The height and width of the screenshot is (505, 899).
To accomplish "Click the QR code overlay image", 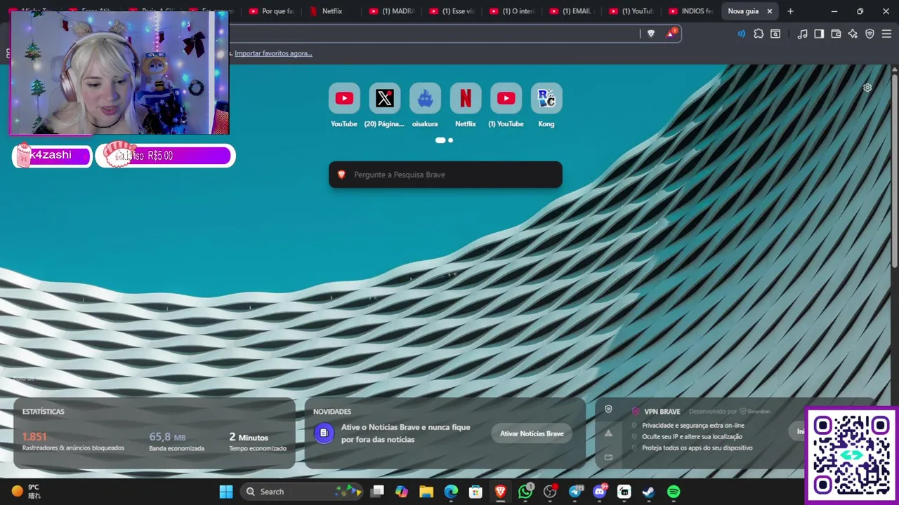I will (852, 454).
